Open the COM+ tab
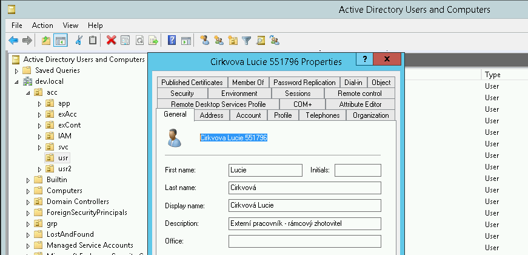Image resolution: width=528 pixels, height=255 pixels. 302,104
